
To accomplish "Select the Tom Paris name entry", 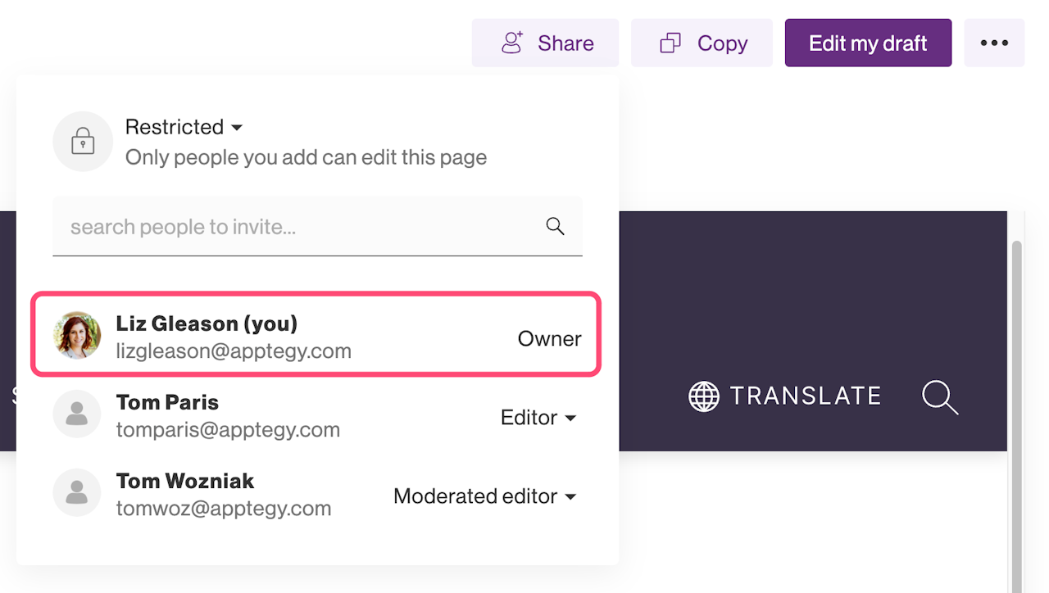I will [167, 402].
